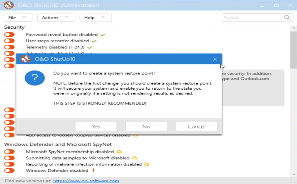Select the "User steps recorder disabled" label
297x184 pixels.
(x=57, y=41)
